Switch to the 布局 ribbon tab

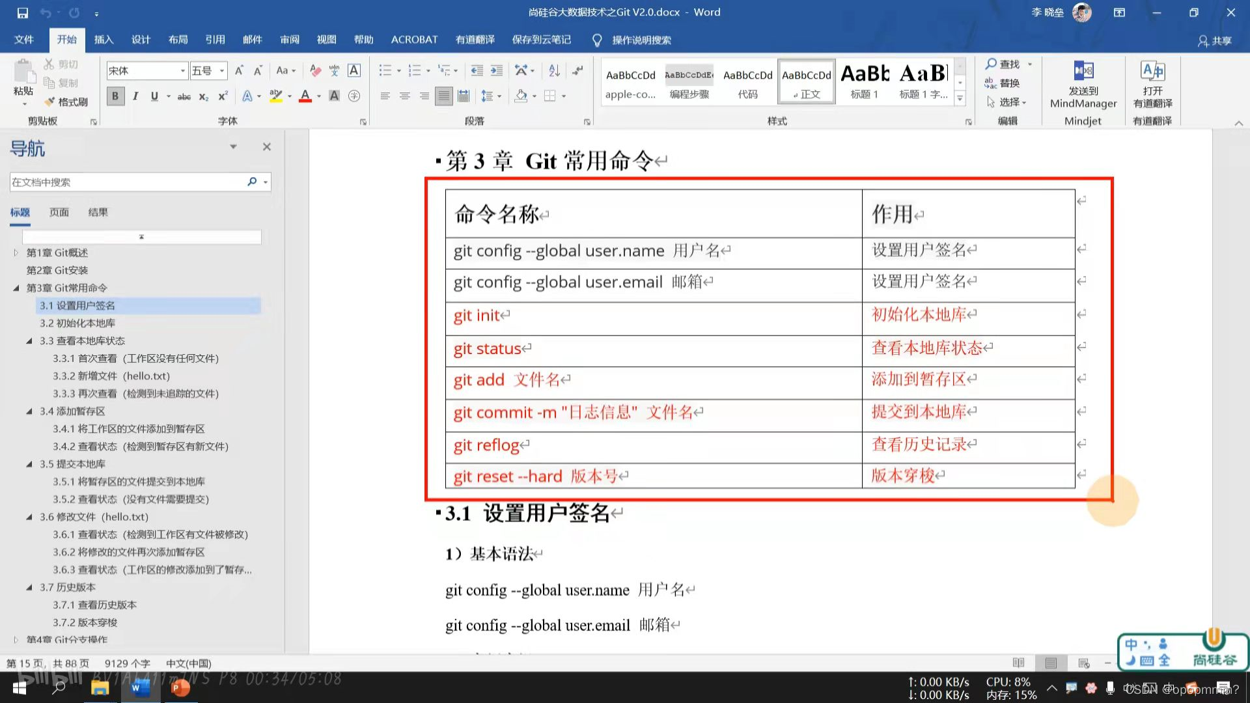pos(178,40)
